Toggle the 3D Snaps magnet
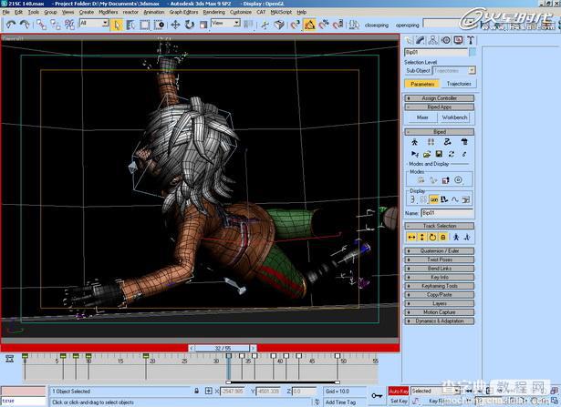Viewport: 561px width, 407px height. (x=296, y=25)
